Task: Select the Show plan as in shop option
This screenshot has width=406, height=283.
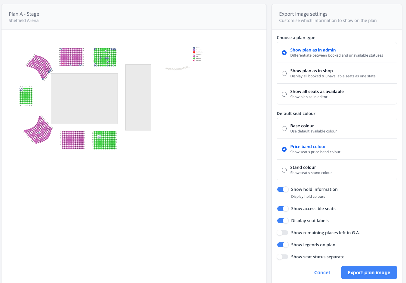Action: 284,73
